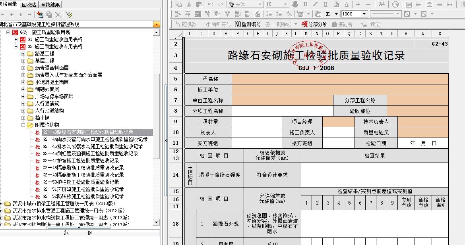Click the undo arrow icon

point(210,4)
